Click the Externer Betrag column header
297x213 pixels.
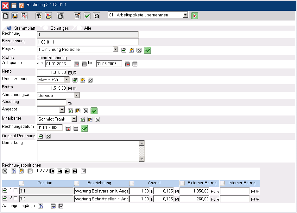point(202,183)
